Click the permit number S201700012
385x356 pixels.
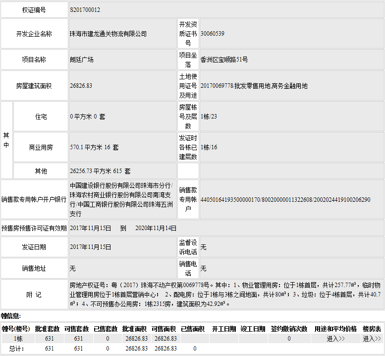[85, 9]
